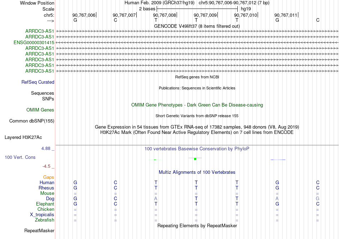Viewport: 339px width, 239px height.
Task: Select the Chicken species row label
Action: point(46,209)
